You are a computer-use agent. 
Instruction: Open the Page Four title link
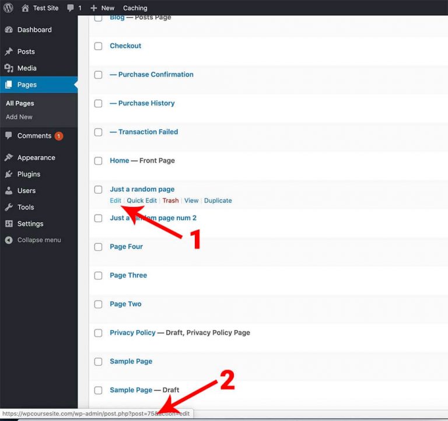pos(126,247)
